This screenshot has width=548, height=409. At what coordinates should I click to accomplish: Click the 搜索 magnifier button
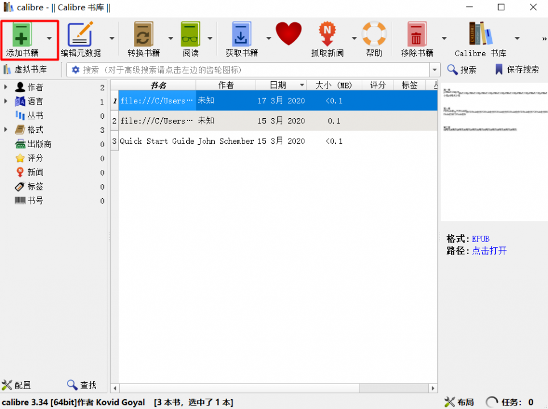[x=462, y=69]
